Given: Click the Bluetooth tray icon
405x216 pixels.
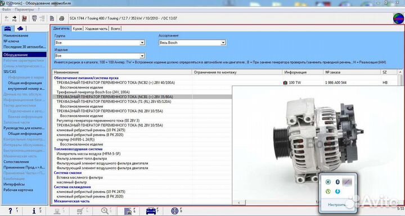Looking at the screenshot, I should (x=337, y=182).
